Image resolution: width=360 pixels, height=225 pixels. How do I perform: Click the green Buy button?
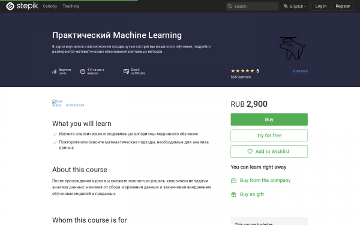point(269,119)
